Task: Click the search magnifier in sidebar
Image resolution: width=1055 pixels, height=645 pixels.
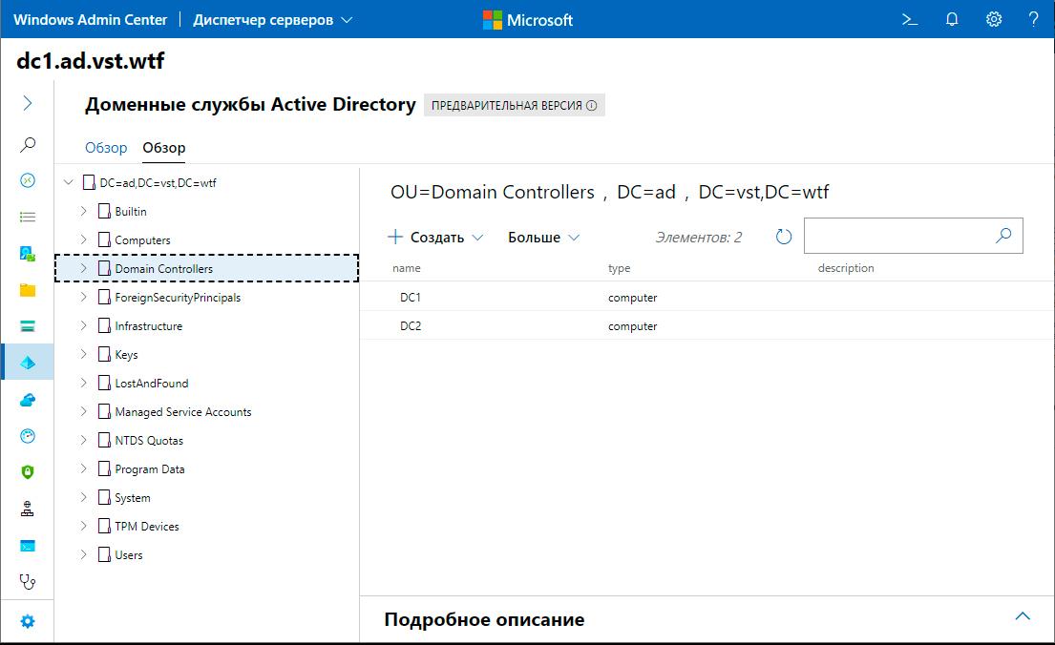Action: click(28, 145)
